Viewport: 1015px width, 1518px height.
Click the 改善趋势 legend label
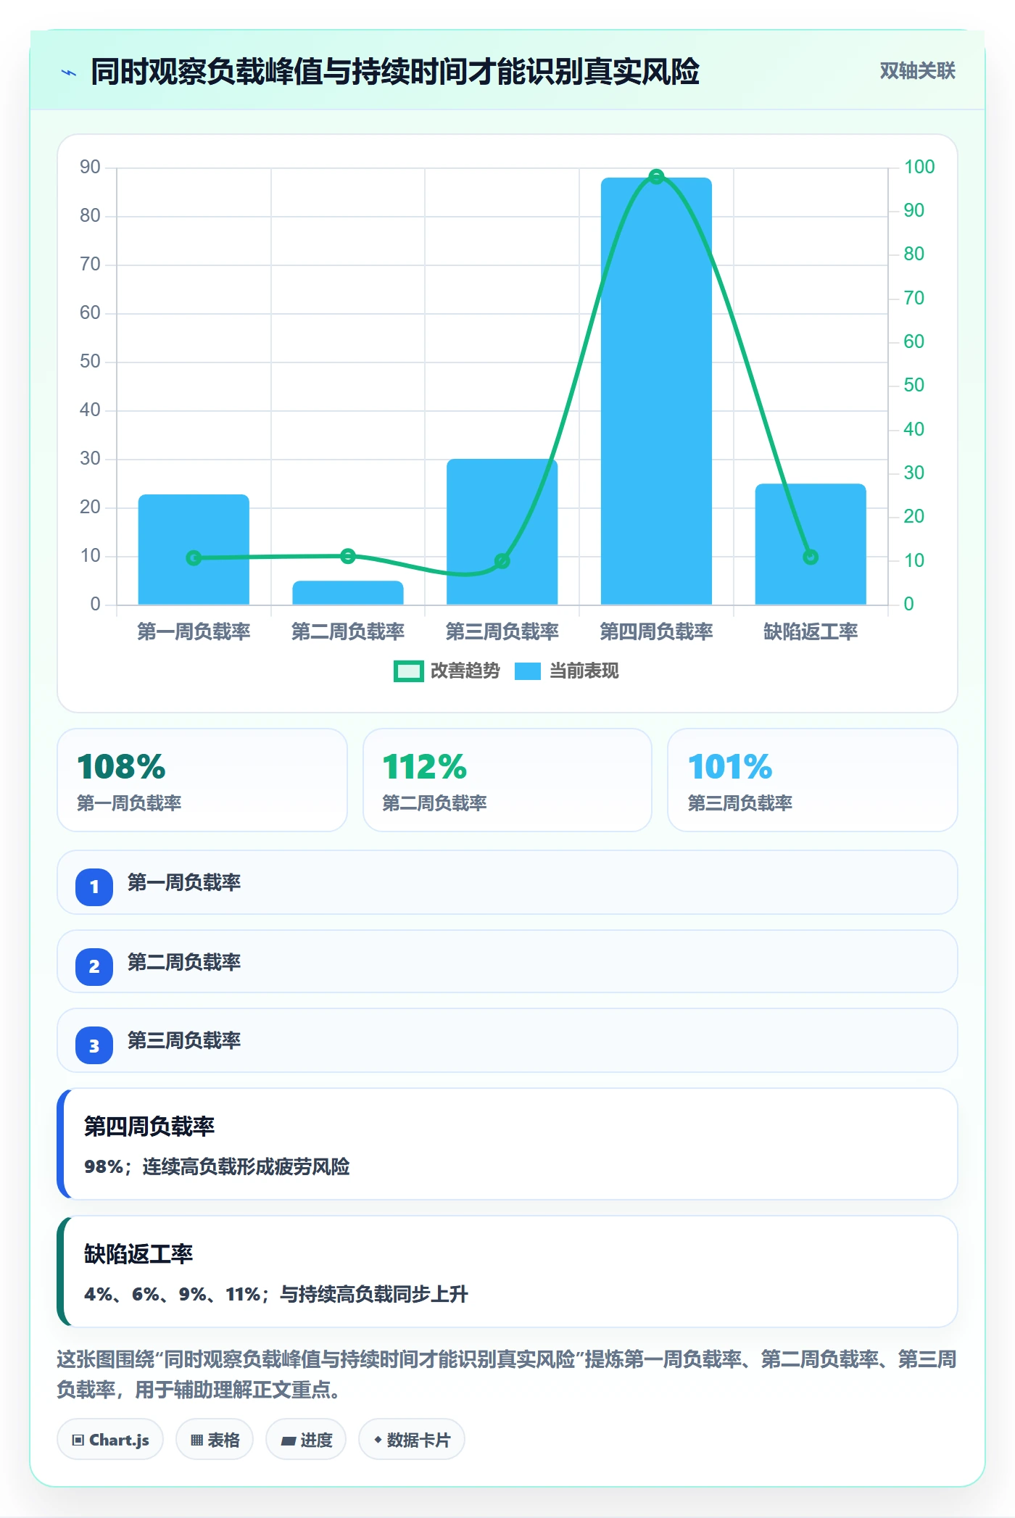click(465, 671)
